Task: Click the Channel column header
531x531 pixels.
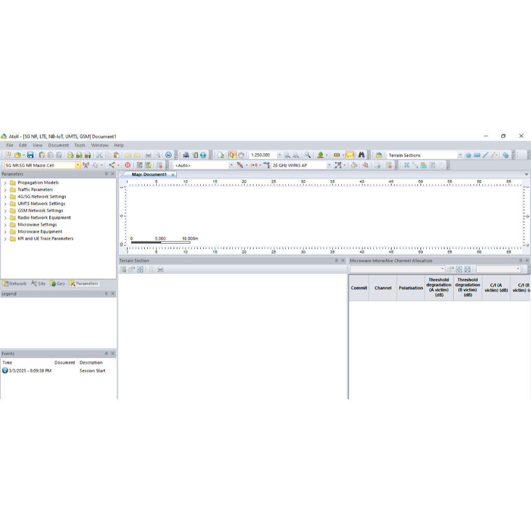Action: pyautogui.click(x=383, y=288)
